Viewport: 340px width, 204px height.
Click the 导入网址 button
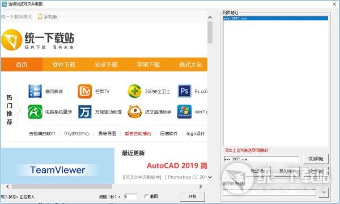tap(287, 172)
